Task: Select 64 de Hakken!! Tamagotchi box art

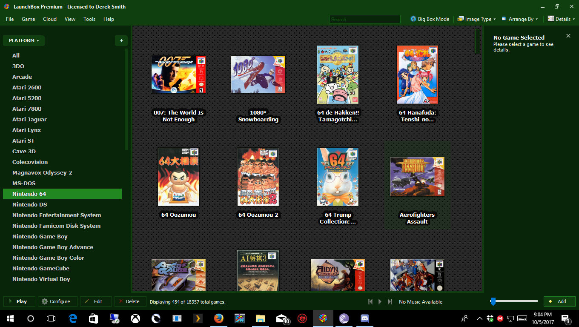Action: (x=338, y=75)
